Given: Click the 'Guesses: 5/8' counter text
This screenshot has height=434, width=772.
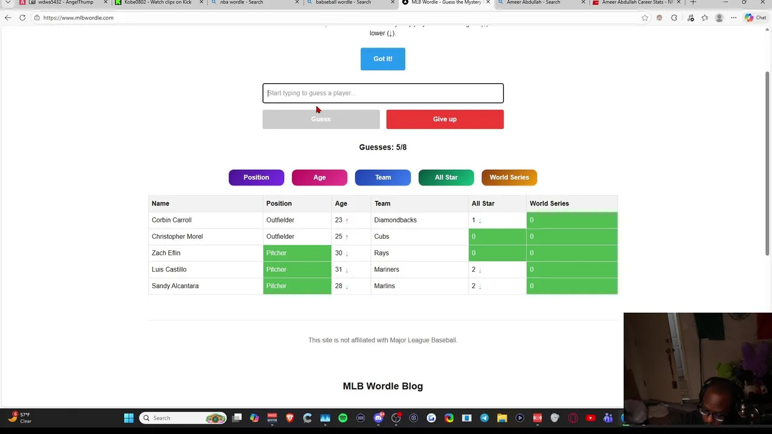Looking at the screenshot, I should point(383,147).
